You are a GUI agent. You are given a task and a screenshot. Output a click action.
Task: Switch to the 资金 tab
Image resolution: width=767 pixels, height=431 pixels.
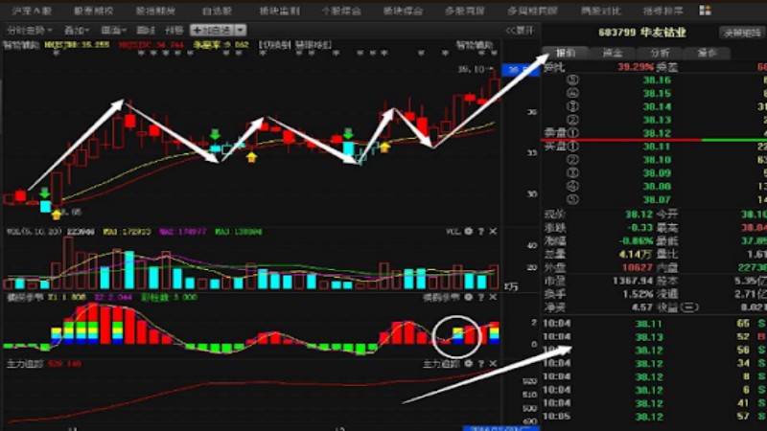tap(613, 53)
